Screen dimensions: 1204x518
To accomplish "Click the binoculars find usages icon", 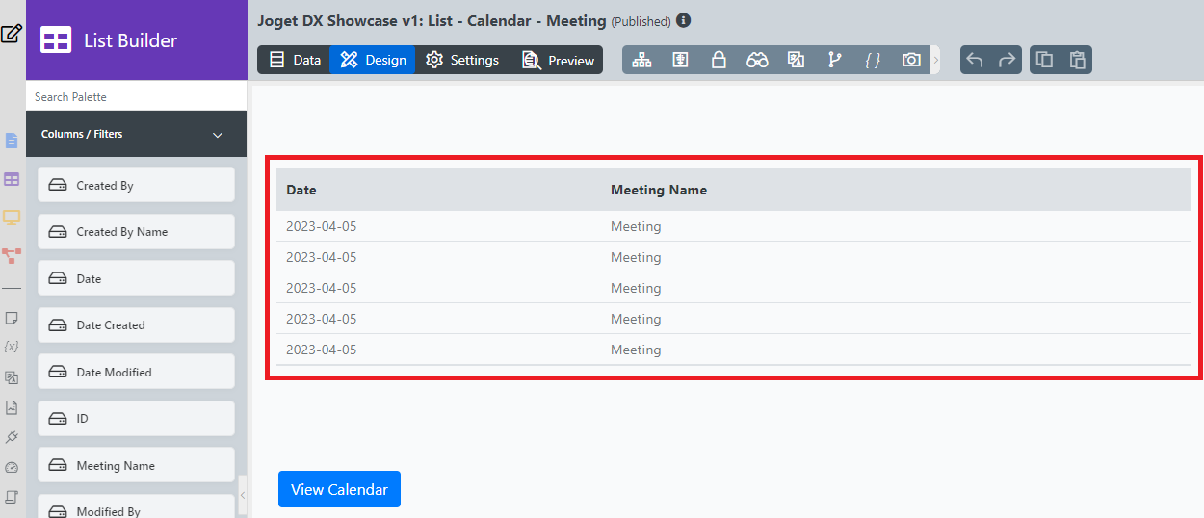I will coord(757,60).
